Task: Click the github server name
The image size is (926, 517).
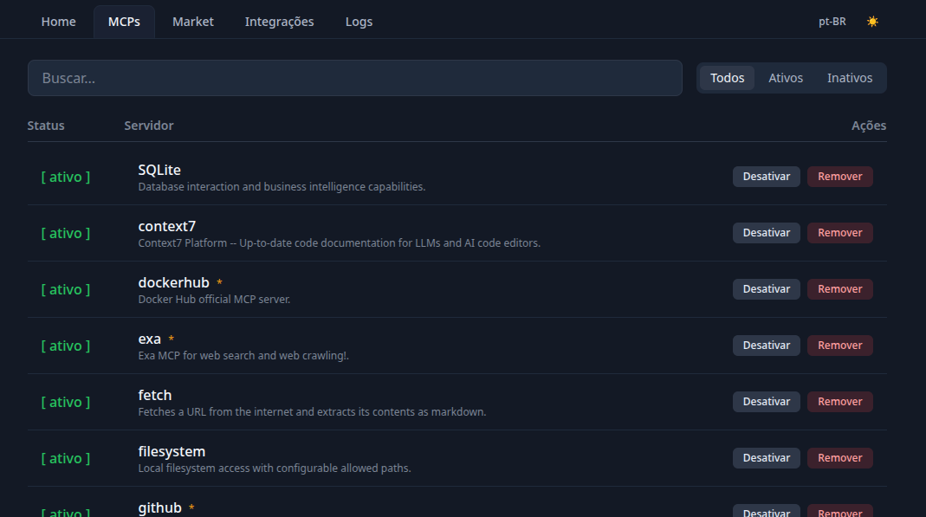Action: click(x=160, y=507)
